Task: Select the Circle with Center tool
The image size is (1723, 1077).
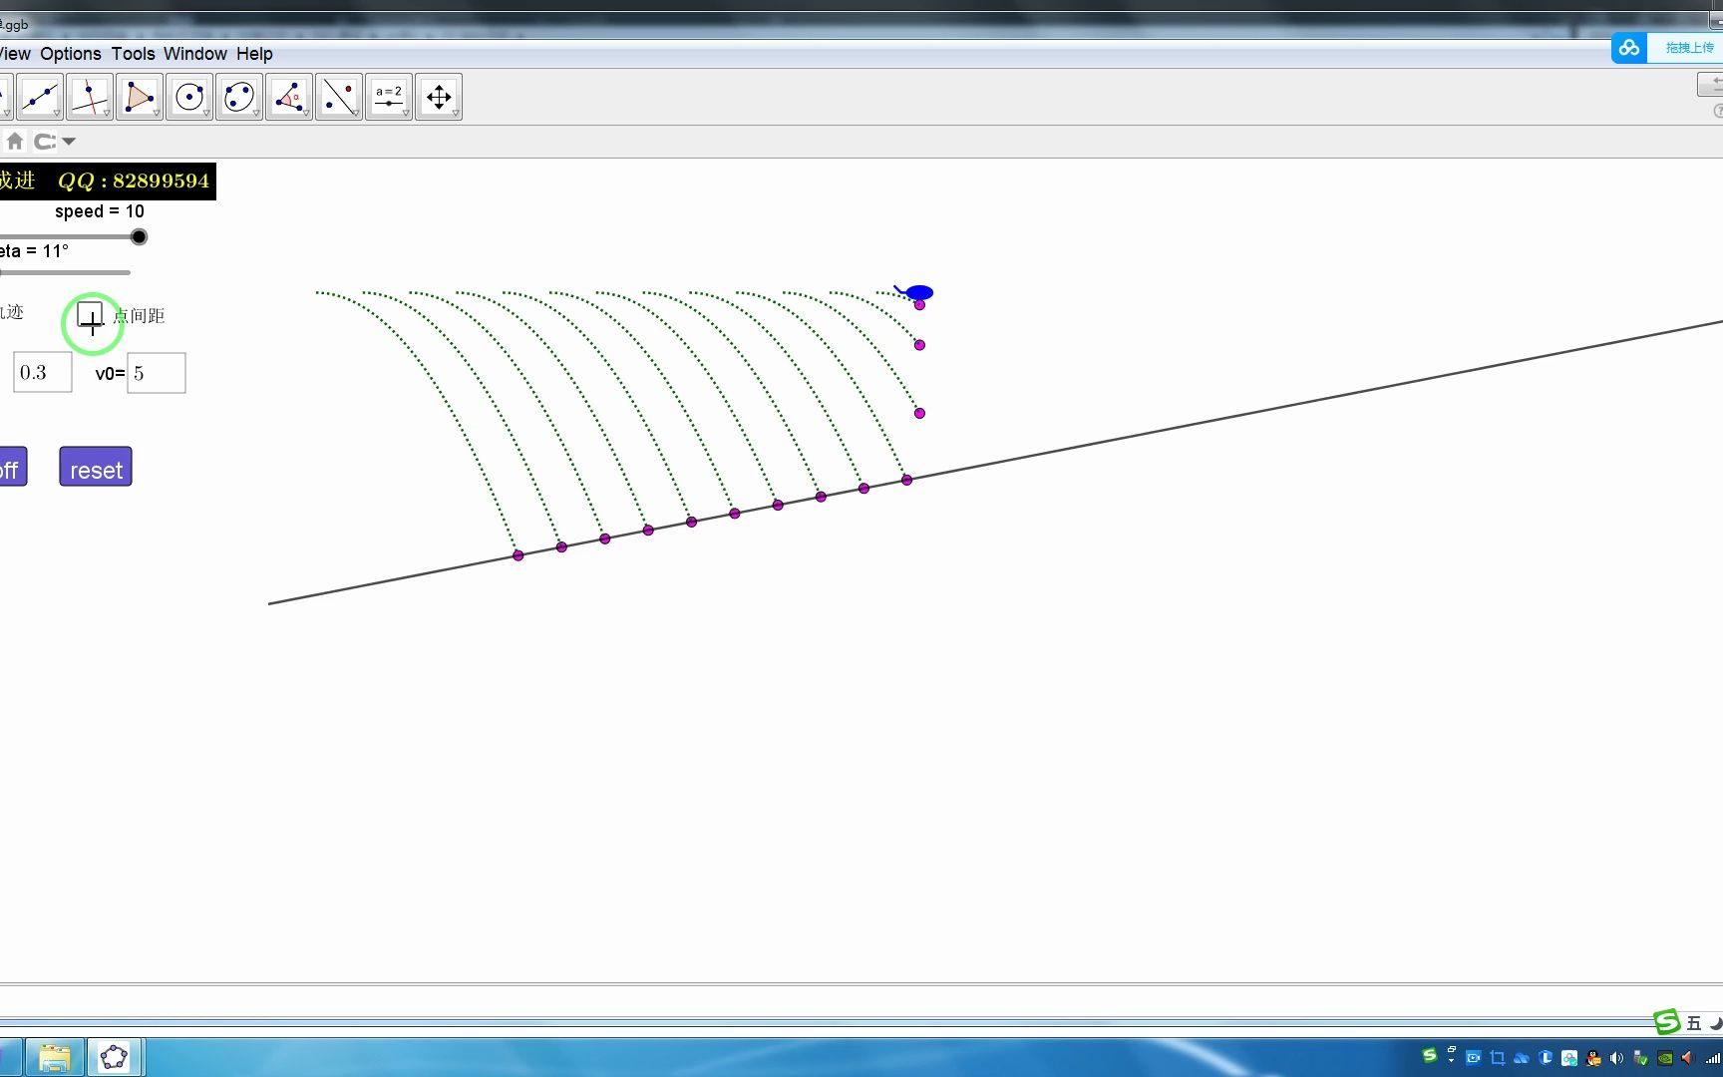Action: click(x=189, y=97)
